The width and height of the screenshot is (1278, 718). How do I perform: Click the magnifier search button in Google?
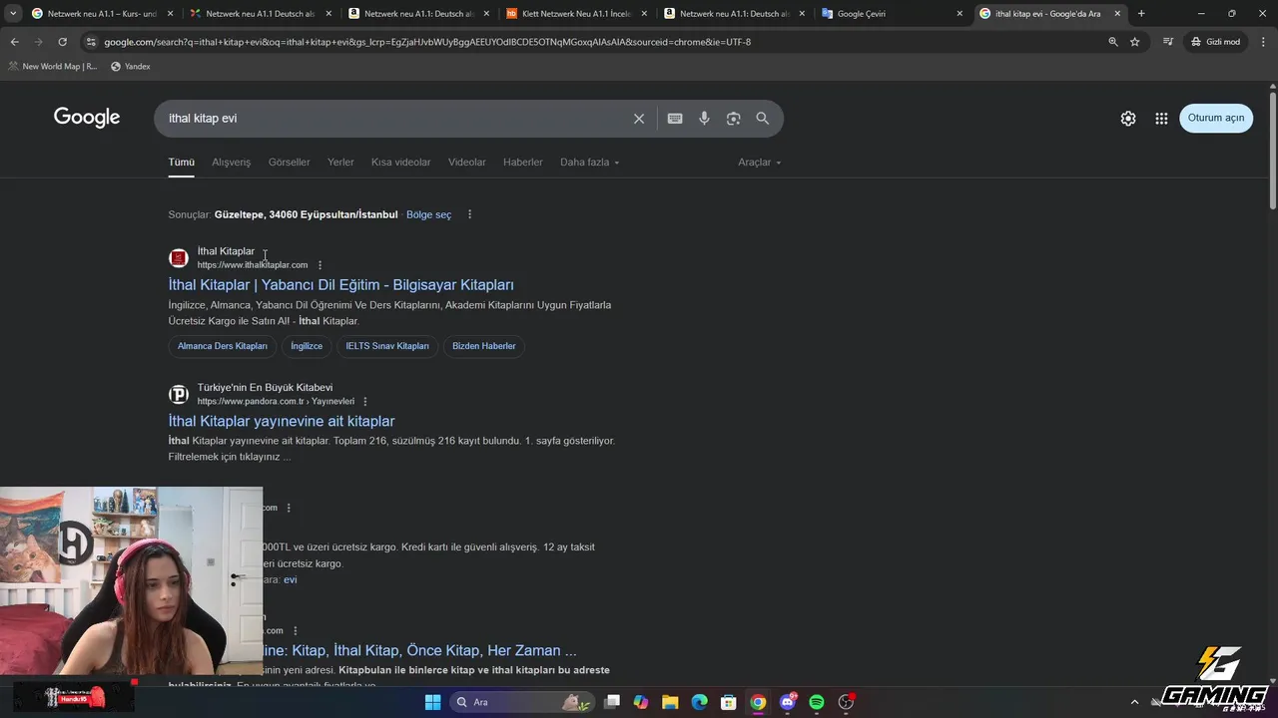763,119
